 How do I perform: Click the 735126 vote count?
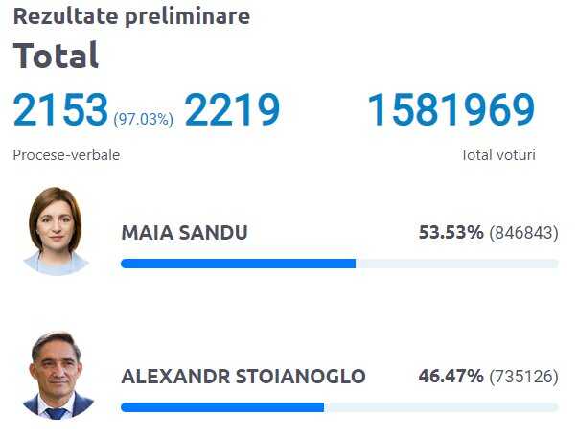[523, 377]
